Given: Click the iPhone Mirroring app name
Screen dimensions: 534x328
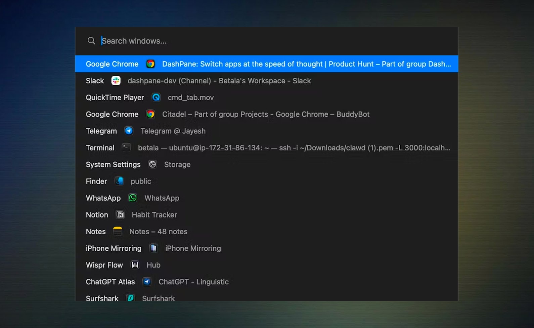Looking at the screenshot, I should [x=114, y=248].
